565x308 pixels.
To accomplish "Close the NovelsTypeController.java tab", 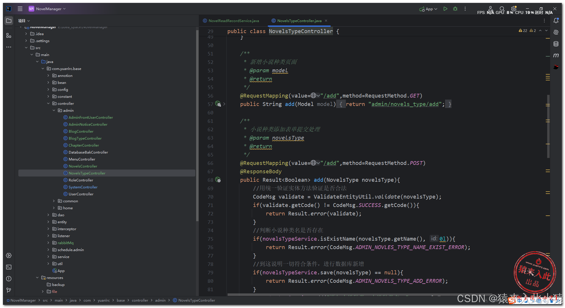I will (326, 21).
